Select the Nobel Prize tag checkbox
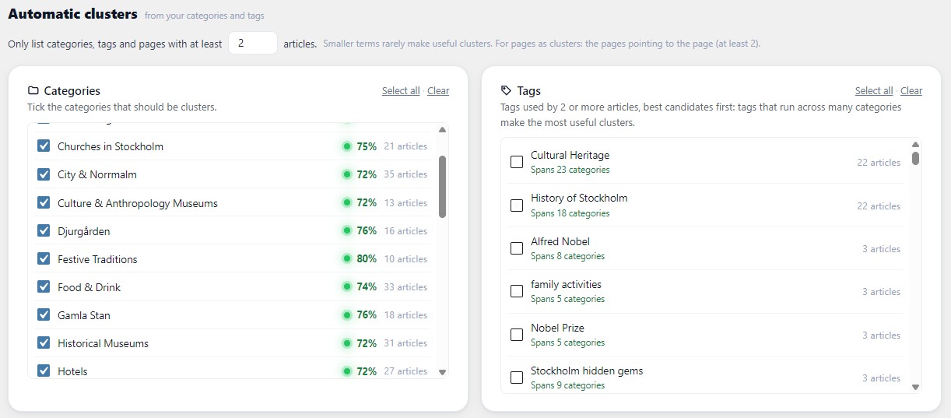 tap(517, 335)
